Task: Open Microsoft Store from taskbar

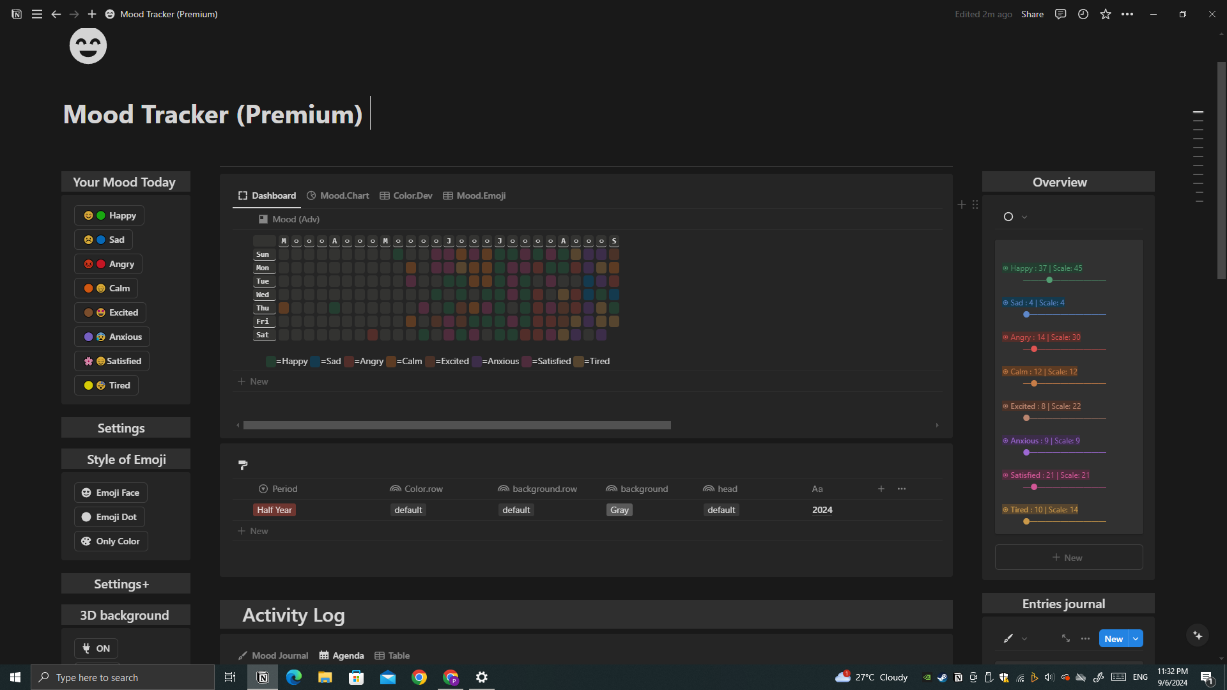Action: pos(357,677)
